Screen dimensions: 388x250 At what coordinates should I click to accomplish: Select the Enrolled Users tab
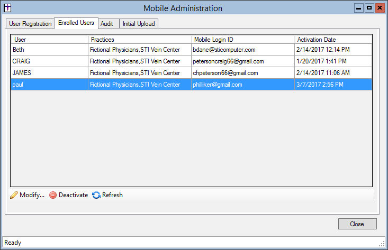pyautogui.click(x=76, y=23)
